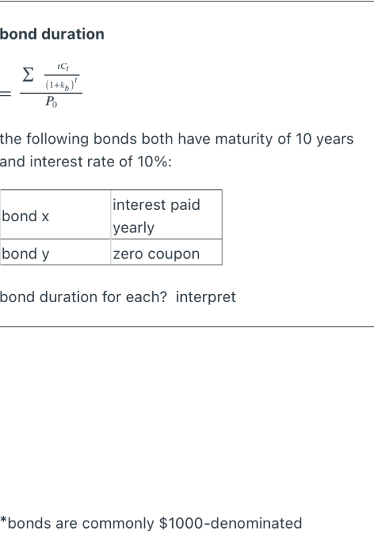Select the tCt numerator in the formula

coord(63,67)
